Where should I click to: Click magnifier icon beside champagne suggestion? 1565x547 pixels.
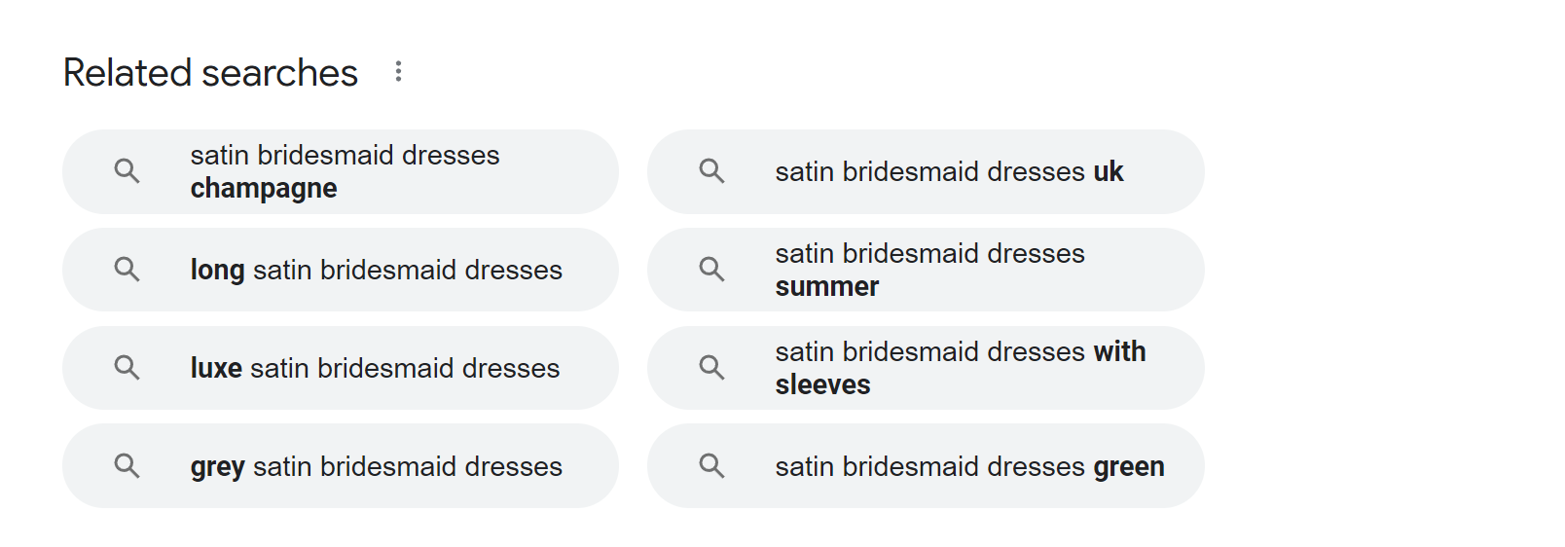127,171
